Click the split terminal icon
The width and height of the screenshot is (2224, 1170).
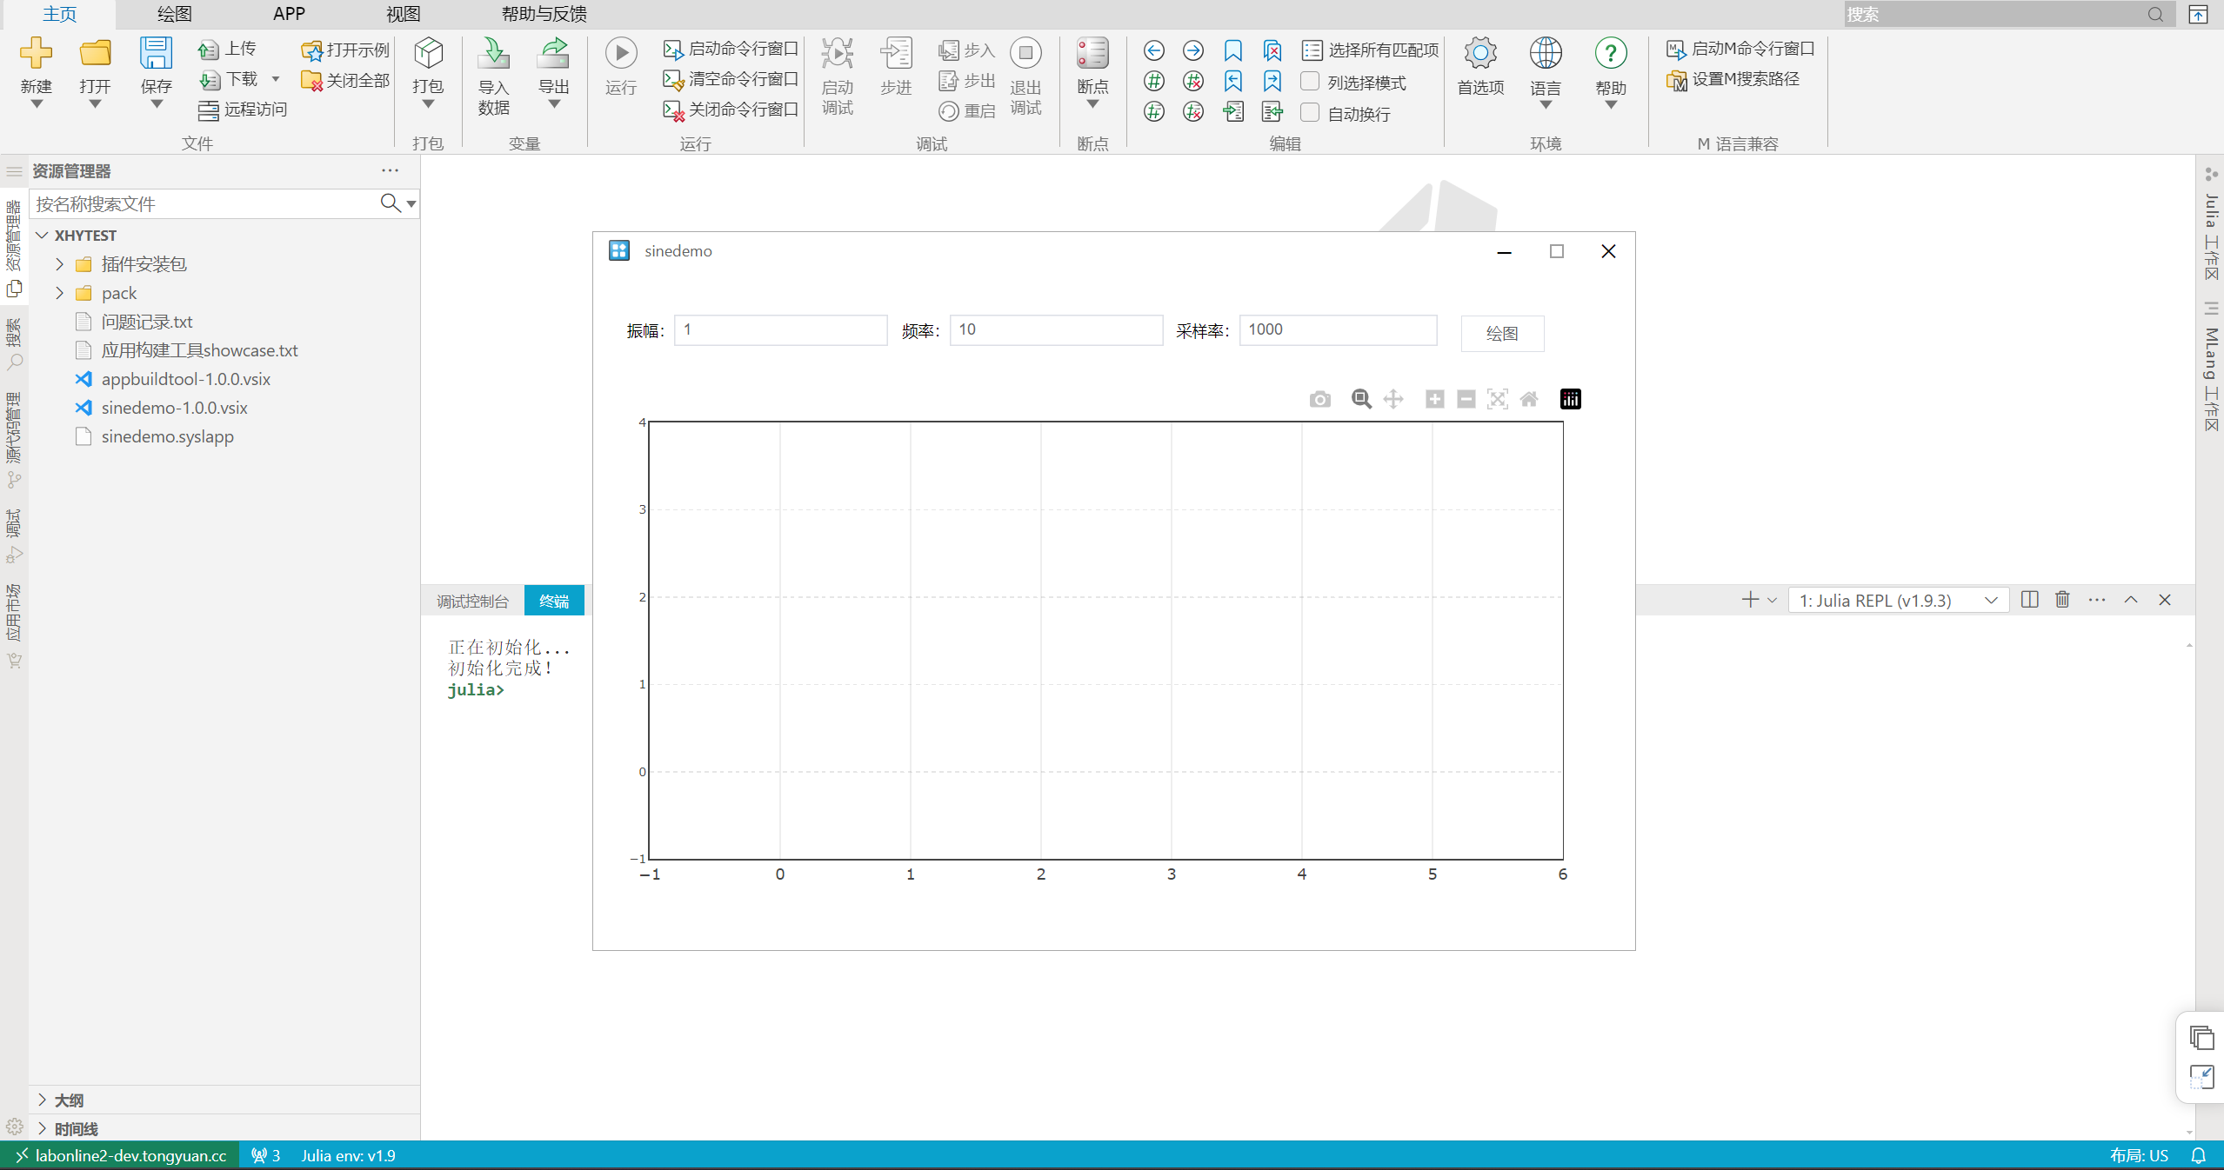pyautogui.click(x=2029, y=600)
